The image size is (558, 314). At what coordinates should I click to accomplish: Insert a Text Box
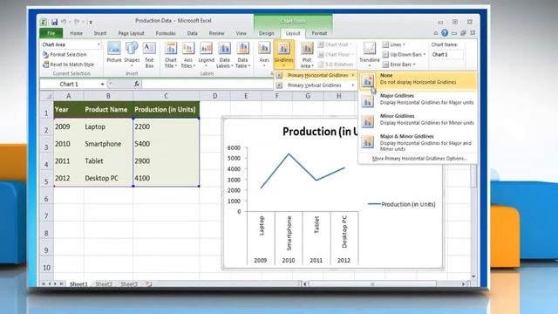click(x=149, y=55)
